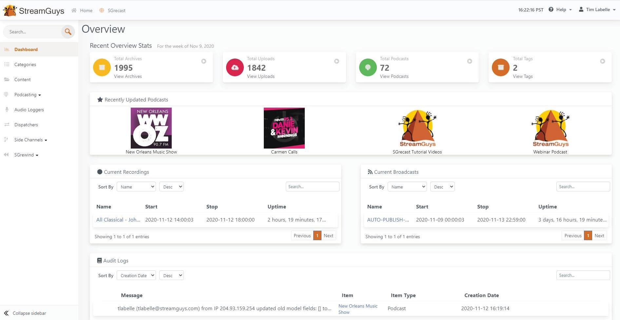The width and height of the screenshot is (620, 320).
Task: Click the yellow Total Archives icon
Action: 102,67
